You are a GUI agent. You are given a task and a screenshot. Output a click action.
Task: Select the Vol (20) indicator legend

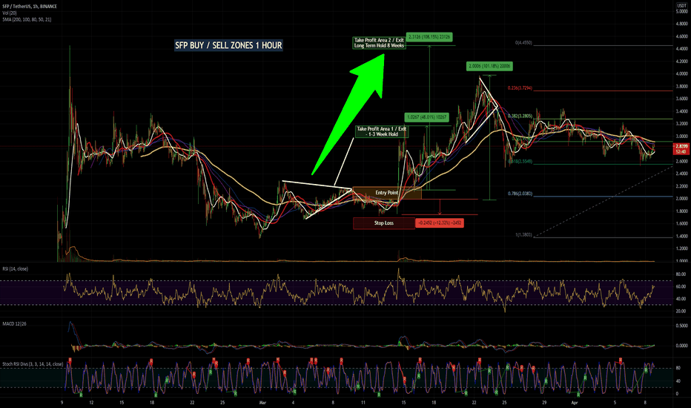pyautogui.click(x=10, y=13)
